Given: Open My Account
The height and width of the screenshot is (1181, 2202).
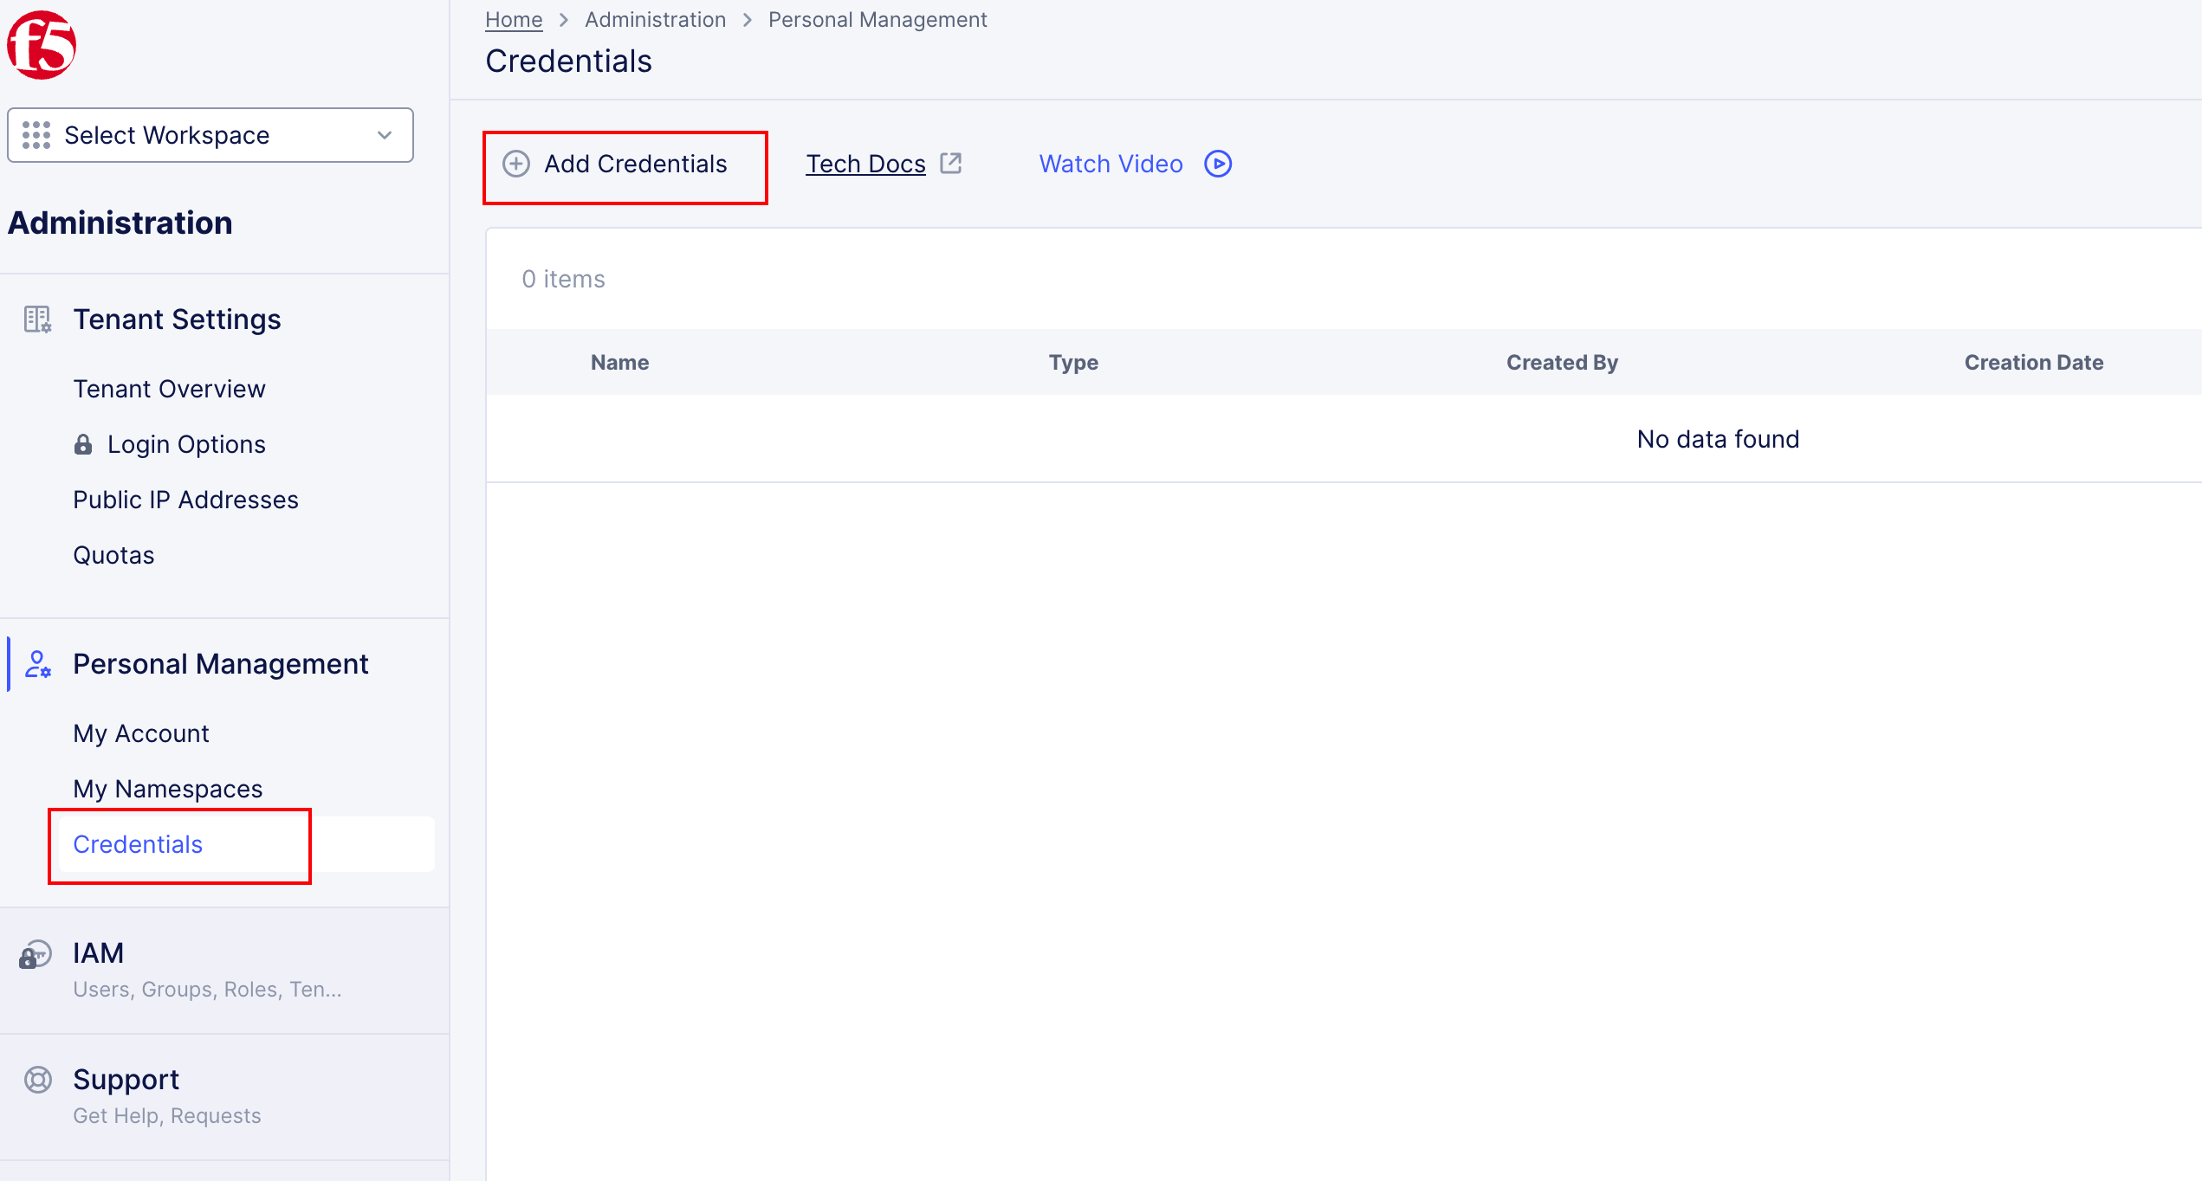Looking at the screenshot, I should point(140,733).
